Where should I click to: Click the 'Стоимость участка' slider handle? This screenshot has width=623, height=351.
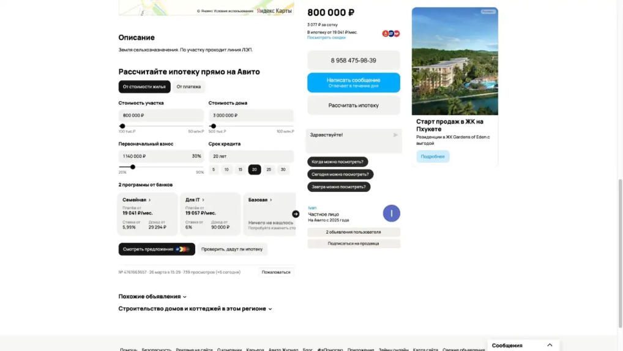coord(122,126)
